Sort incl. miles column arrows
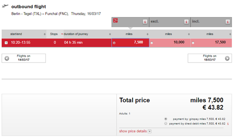This screenshot has height=137, width=233. click(230, 34)
